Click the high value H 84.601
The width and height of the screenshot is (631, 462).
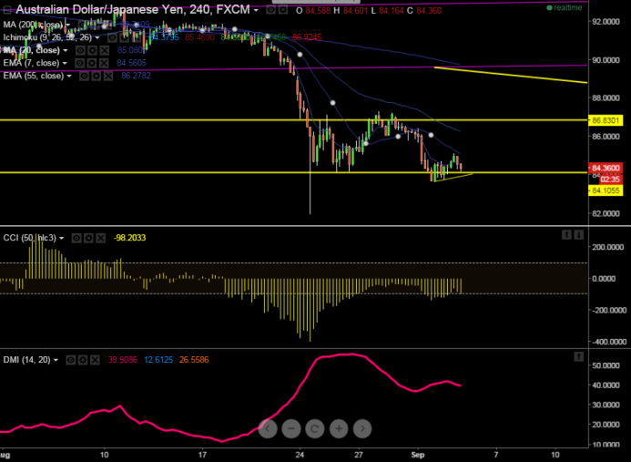pyautogui.click(x=351, y=10)
